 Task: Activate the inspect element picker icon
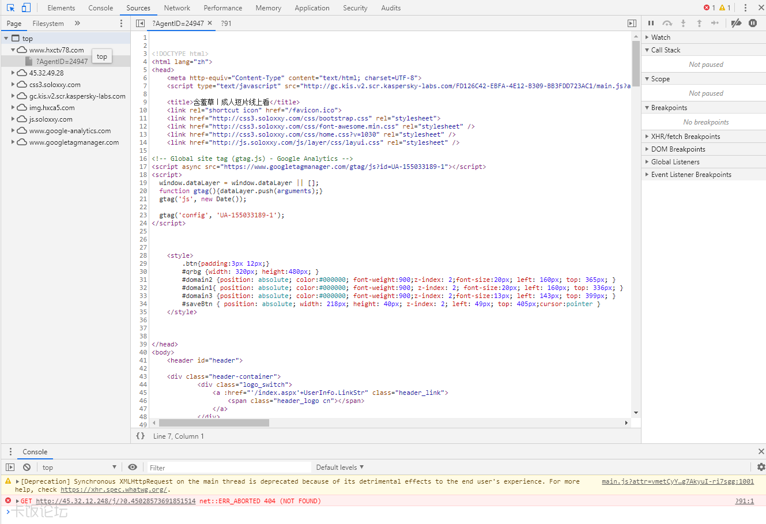pos(10,7)
